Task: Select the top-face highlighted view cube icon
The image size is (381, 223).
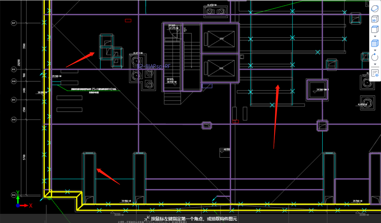Action: (375, 29)
